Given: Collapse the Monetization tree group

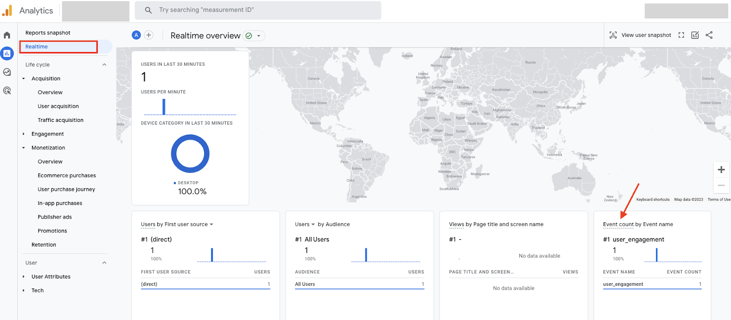Looking at the screenshot, I should pos(24,148).
